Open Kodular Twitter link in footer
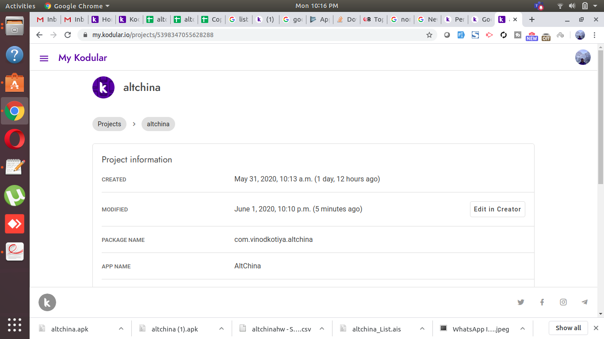This screenshot has height=339, width=604. (521, 302)
